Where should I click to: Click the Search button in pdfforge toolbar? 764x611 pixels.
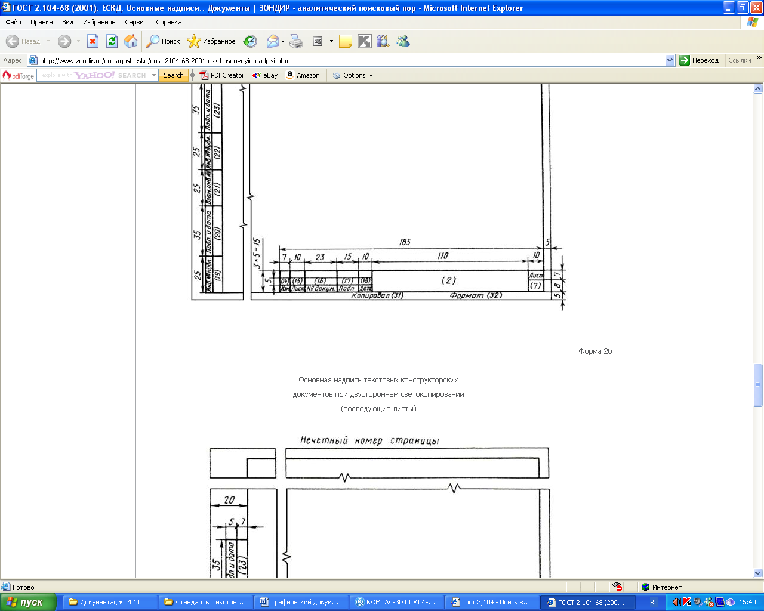[x=174, y=75]
